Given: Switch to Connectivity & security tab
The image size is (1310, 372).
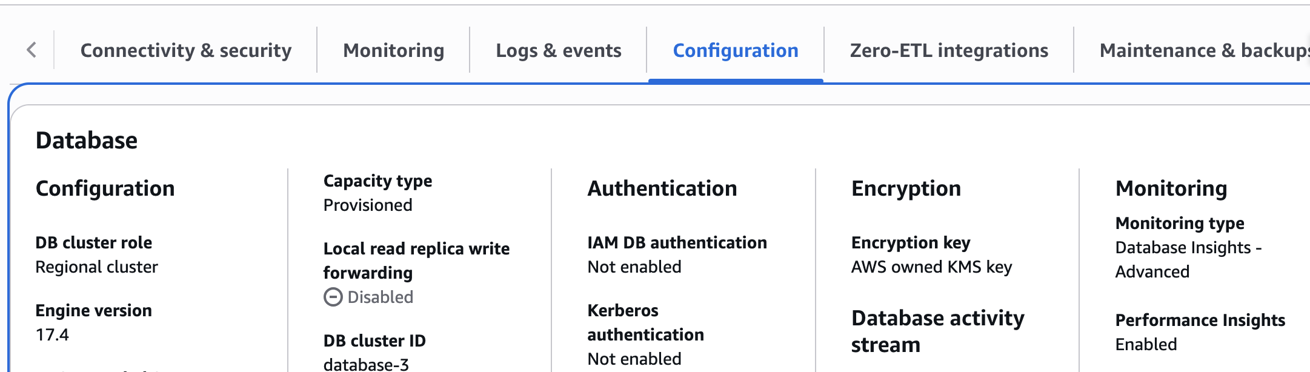Looking at the screenshot, I should pos(185,50).
